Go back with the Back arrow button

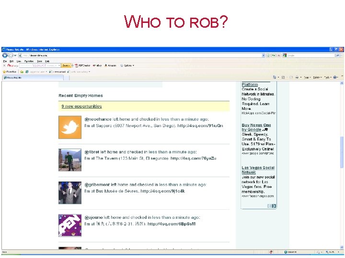[5, 55]
